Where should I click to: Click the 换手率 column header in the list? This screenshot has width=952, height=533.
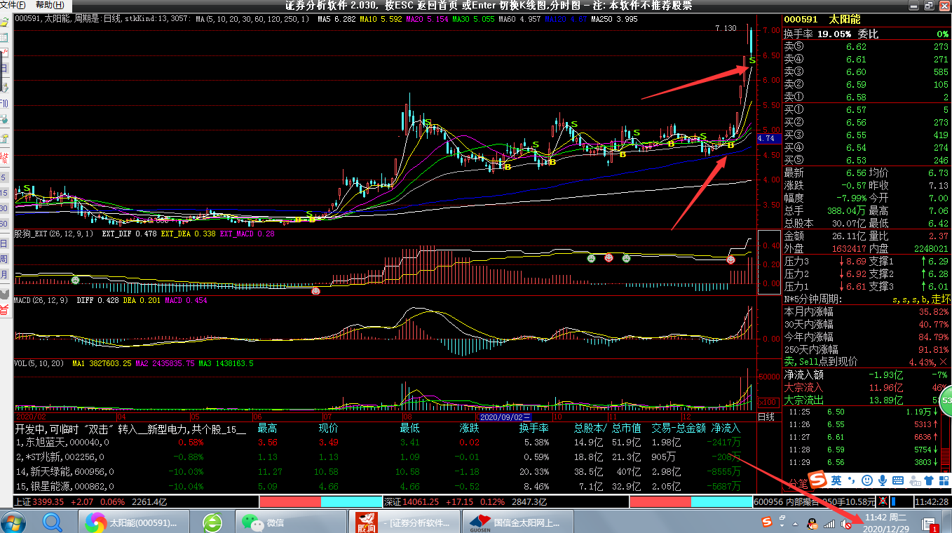click(x=534, y=428)
